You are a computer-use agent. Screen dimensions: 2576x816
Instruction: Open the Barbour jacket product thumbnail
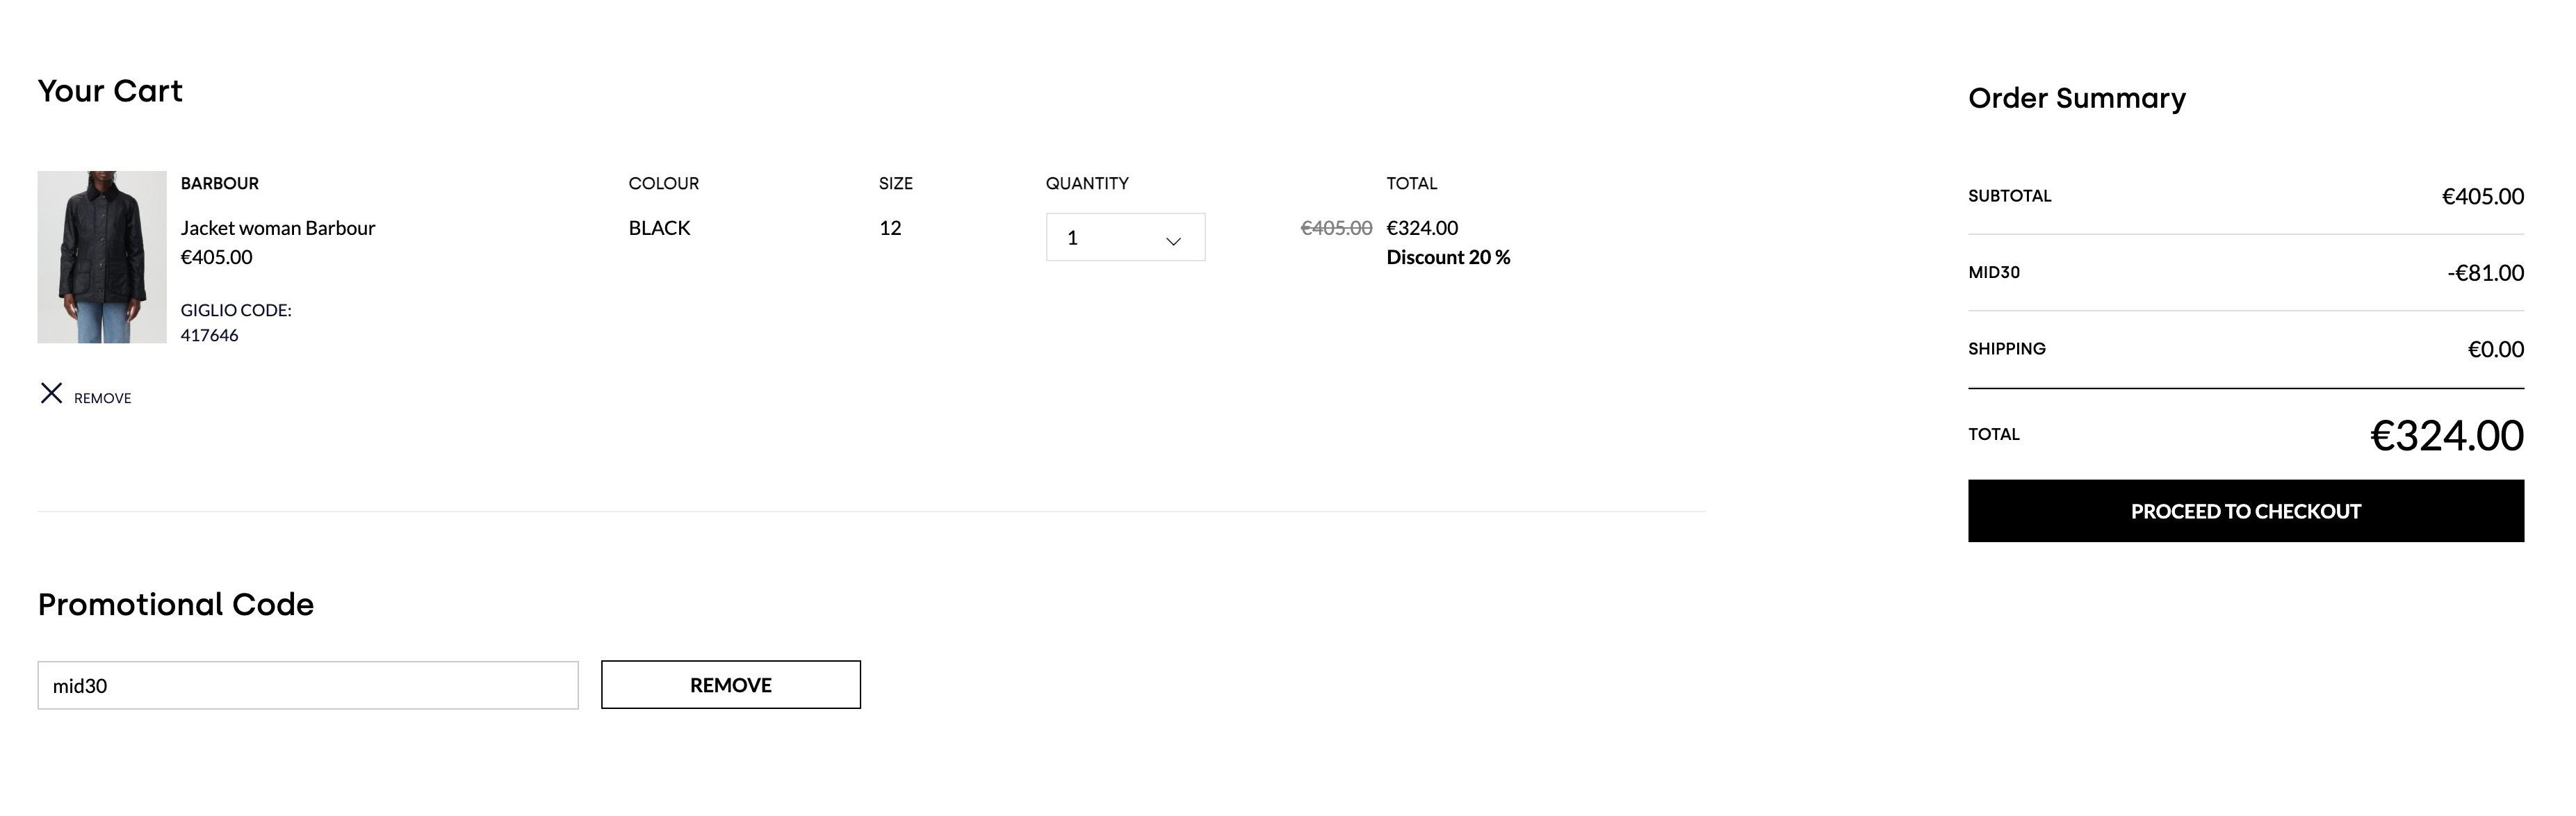click(x=102, y=257)
